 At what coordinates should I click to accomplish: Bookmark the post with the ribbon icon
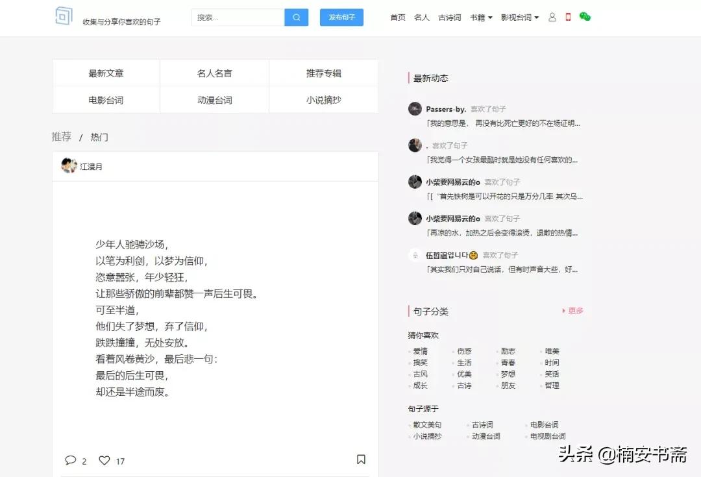[362, 459]
